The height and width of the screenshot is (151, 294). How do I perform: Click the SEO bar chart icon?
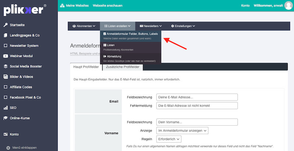tap(6, 108)
